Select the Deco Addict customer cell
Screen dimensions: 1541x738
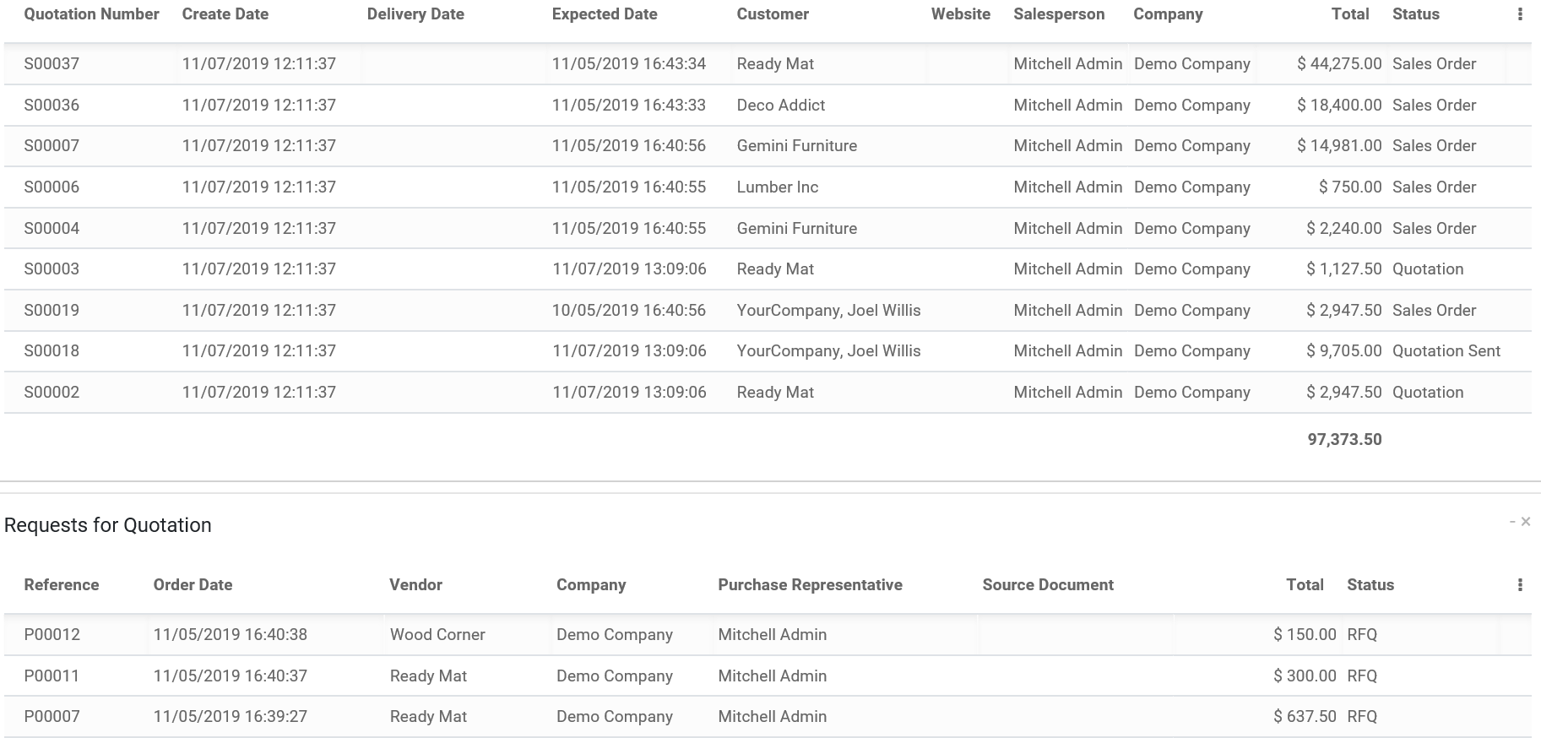781,106
